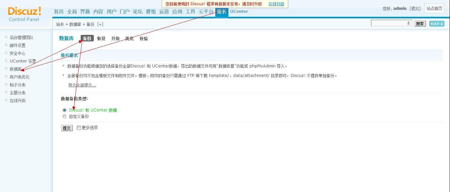The height and width of the screenshot is (192, 450).
Task: Open the 工具 menu in the top navigation
Action: pos(190,11)
